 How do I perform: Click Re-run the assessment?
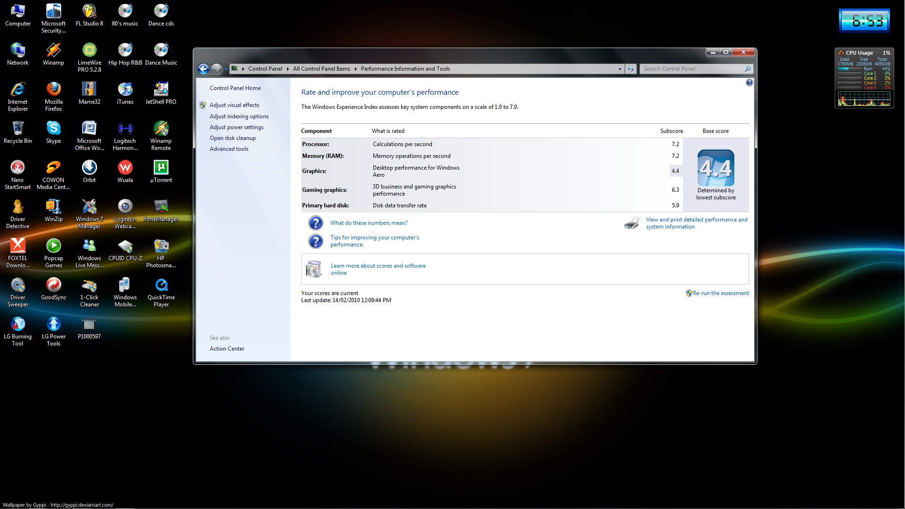[x=721, y=293]
